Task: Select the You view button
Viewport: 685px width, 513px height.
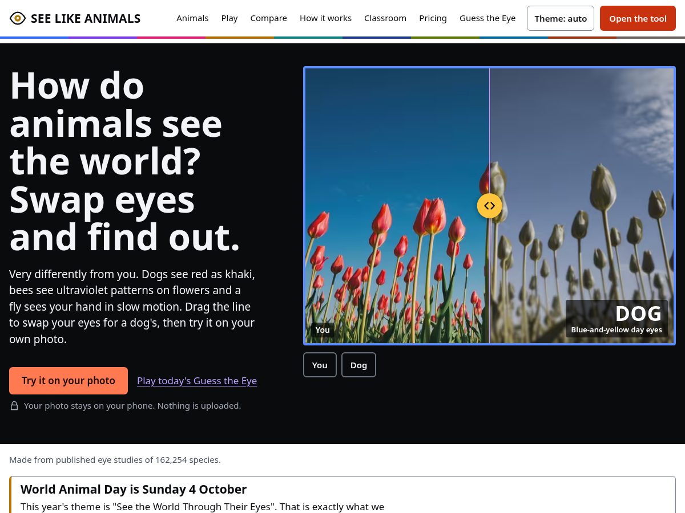Action: (320, 365)
